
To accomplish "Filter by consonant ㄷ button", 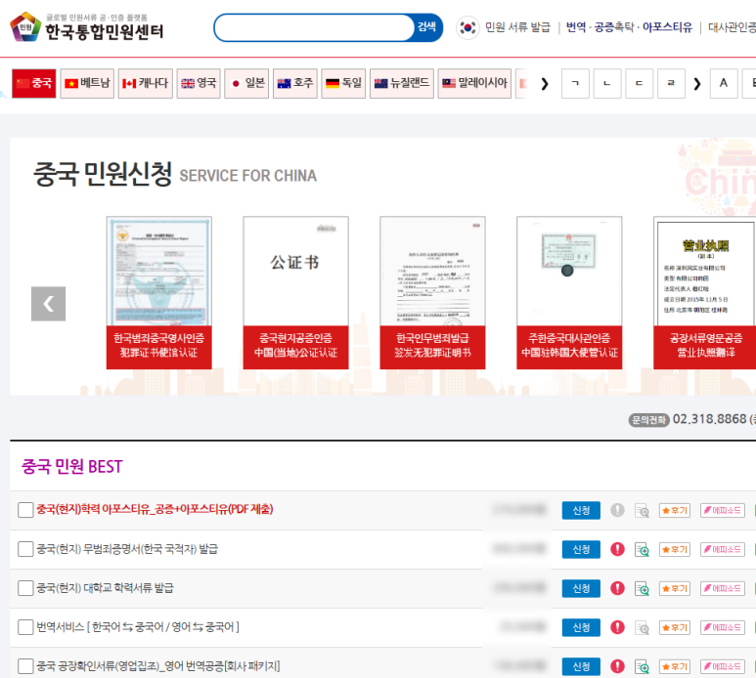I will (x=639, y=83).
